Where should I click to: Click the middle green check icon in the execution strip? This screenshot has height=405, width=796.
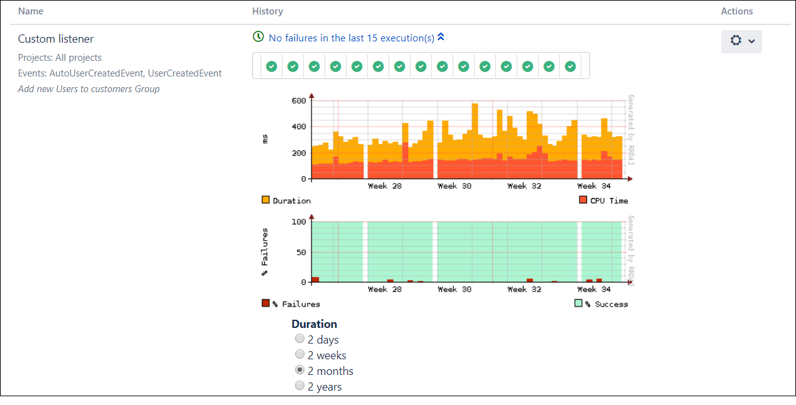click(x=421, y=66)
